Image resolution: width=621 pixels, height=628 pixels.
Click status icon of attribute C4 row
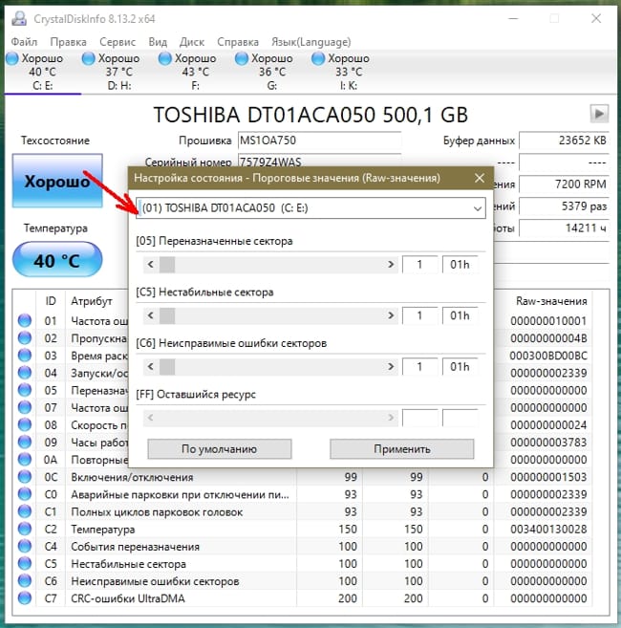(25, 547)
